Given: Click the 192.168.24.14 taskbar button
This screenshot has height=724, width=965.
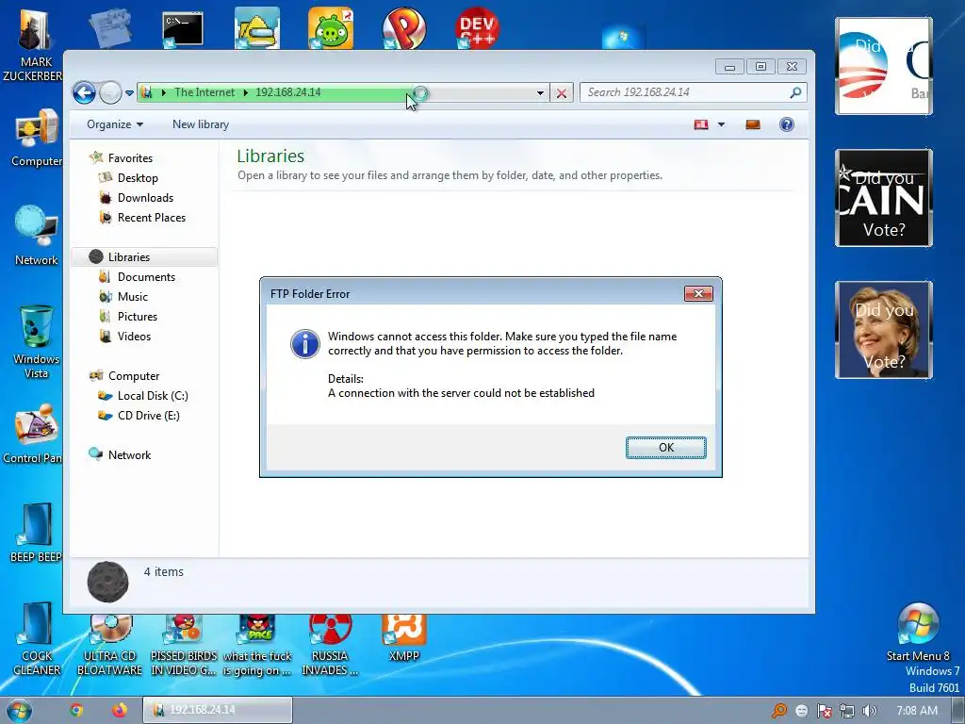Looking at the screenshot, I should coord(218,710).
